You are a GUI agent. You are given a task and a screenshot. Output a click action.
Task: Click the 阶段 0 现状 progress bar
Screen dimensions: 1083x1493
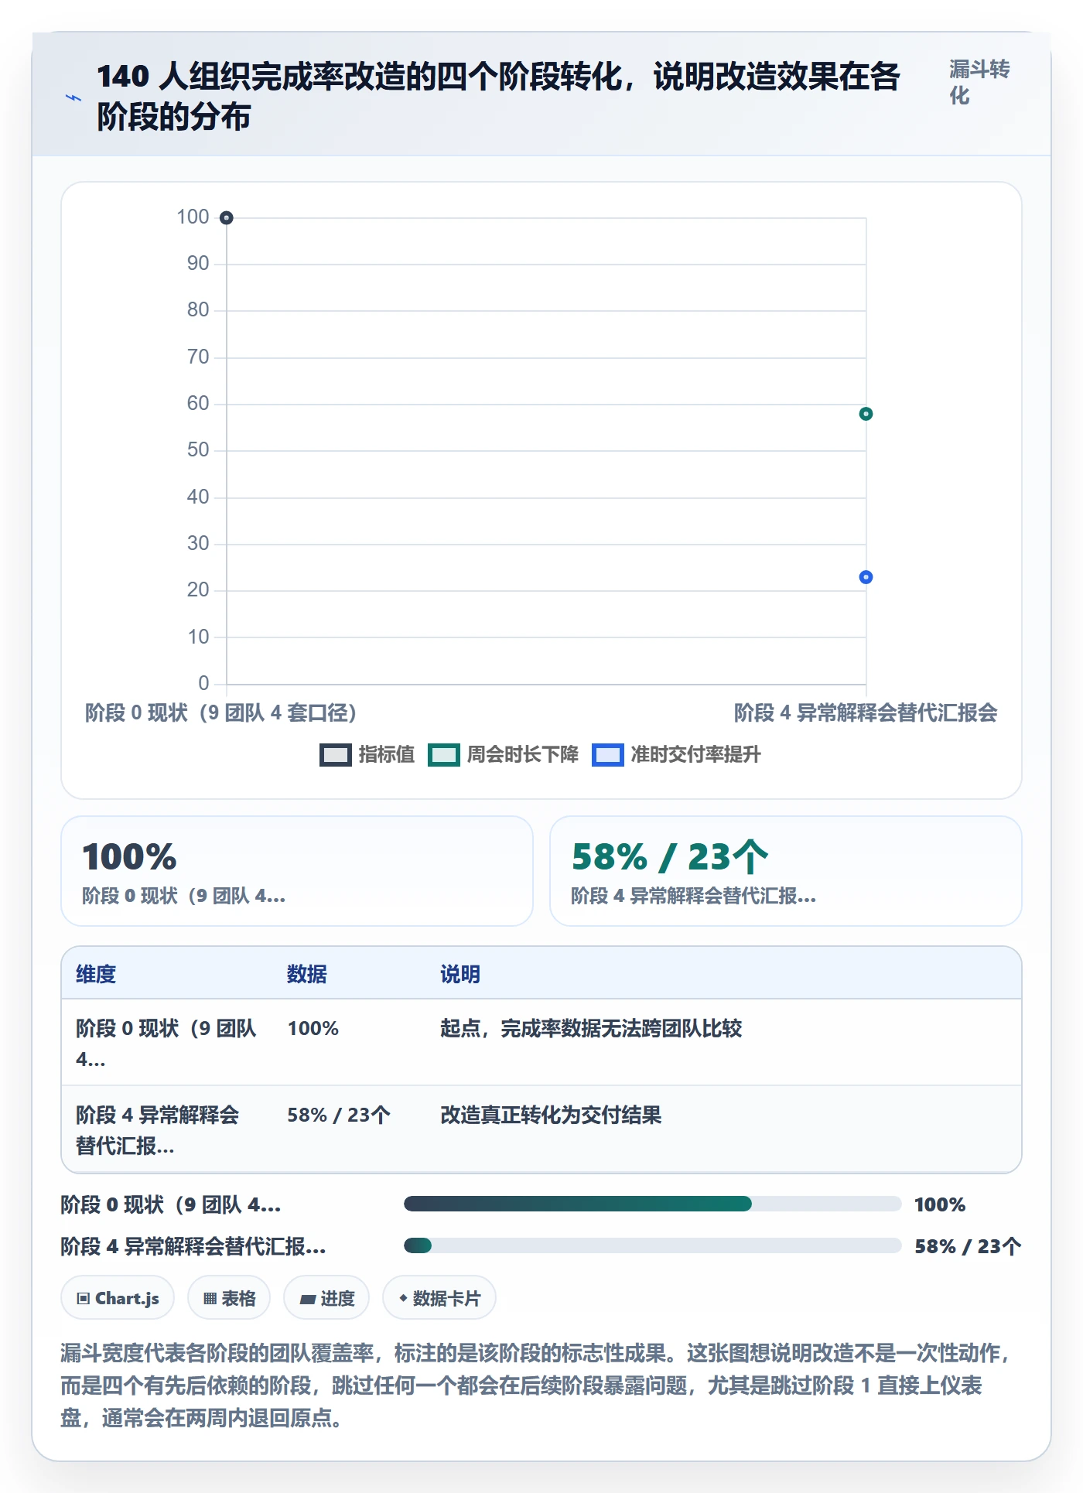click(x=652, y=1204)
